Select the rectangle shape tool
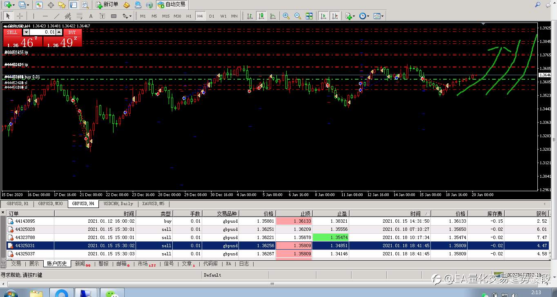 point(114,16)
